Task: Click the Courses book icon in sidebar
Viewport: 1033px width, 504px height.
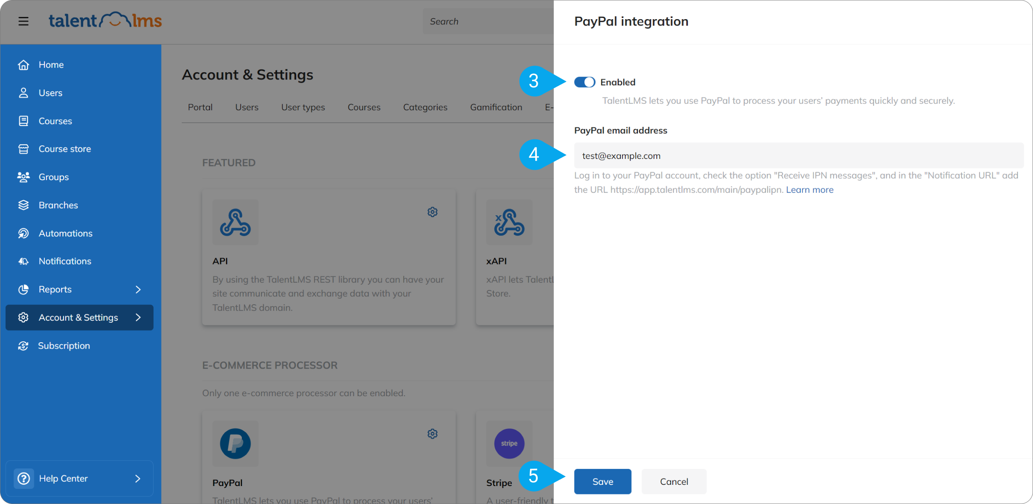Action: (x=23, y=121)
